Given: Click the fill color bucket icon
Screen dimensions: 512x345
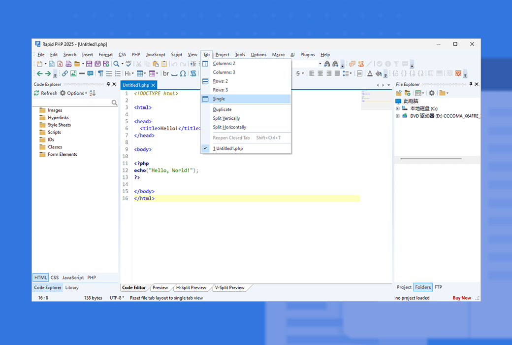Looking at the screenshot, I should pyautogui.click(x=379, y=73).
